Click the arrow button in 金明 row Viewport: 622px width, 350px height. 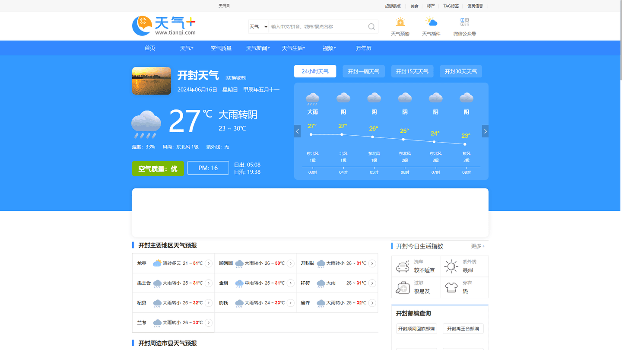(291, 283)
